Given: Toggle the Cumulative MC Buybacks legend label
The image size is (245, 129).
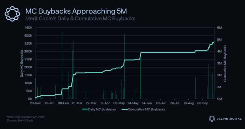Looking at the screenshot, I should [146, 109].
